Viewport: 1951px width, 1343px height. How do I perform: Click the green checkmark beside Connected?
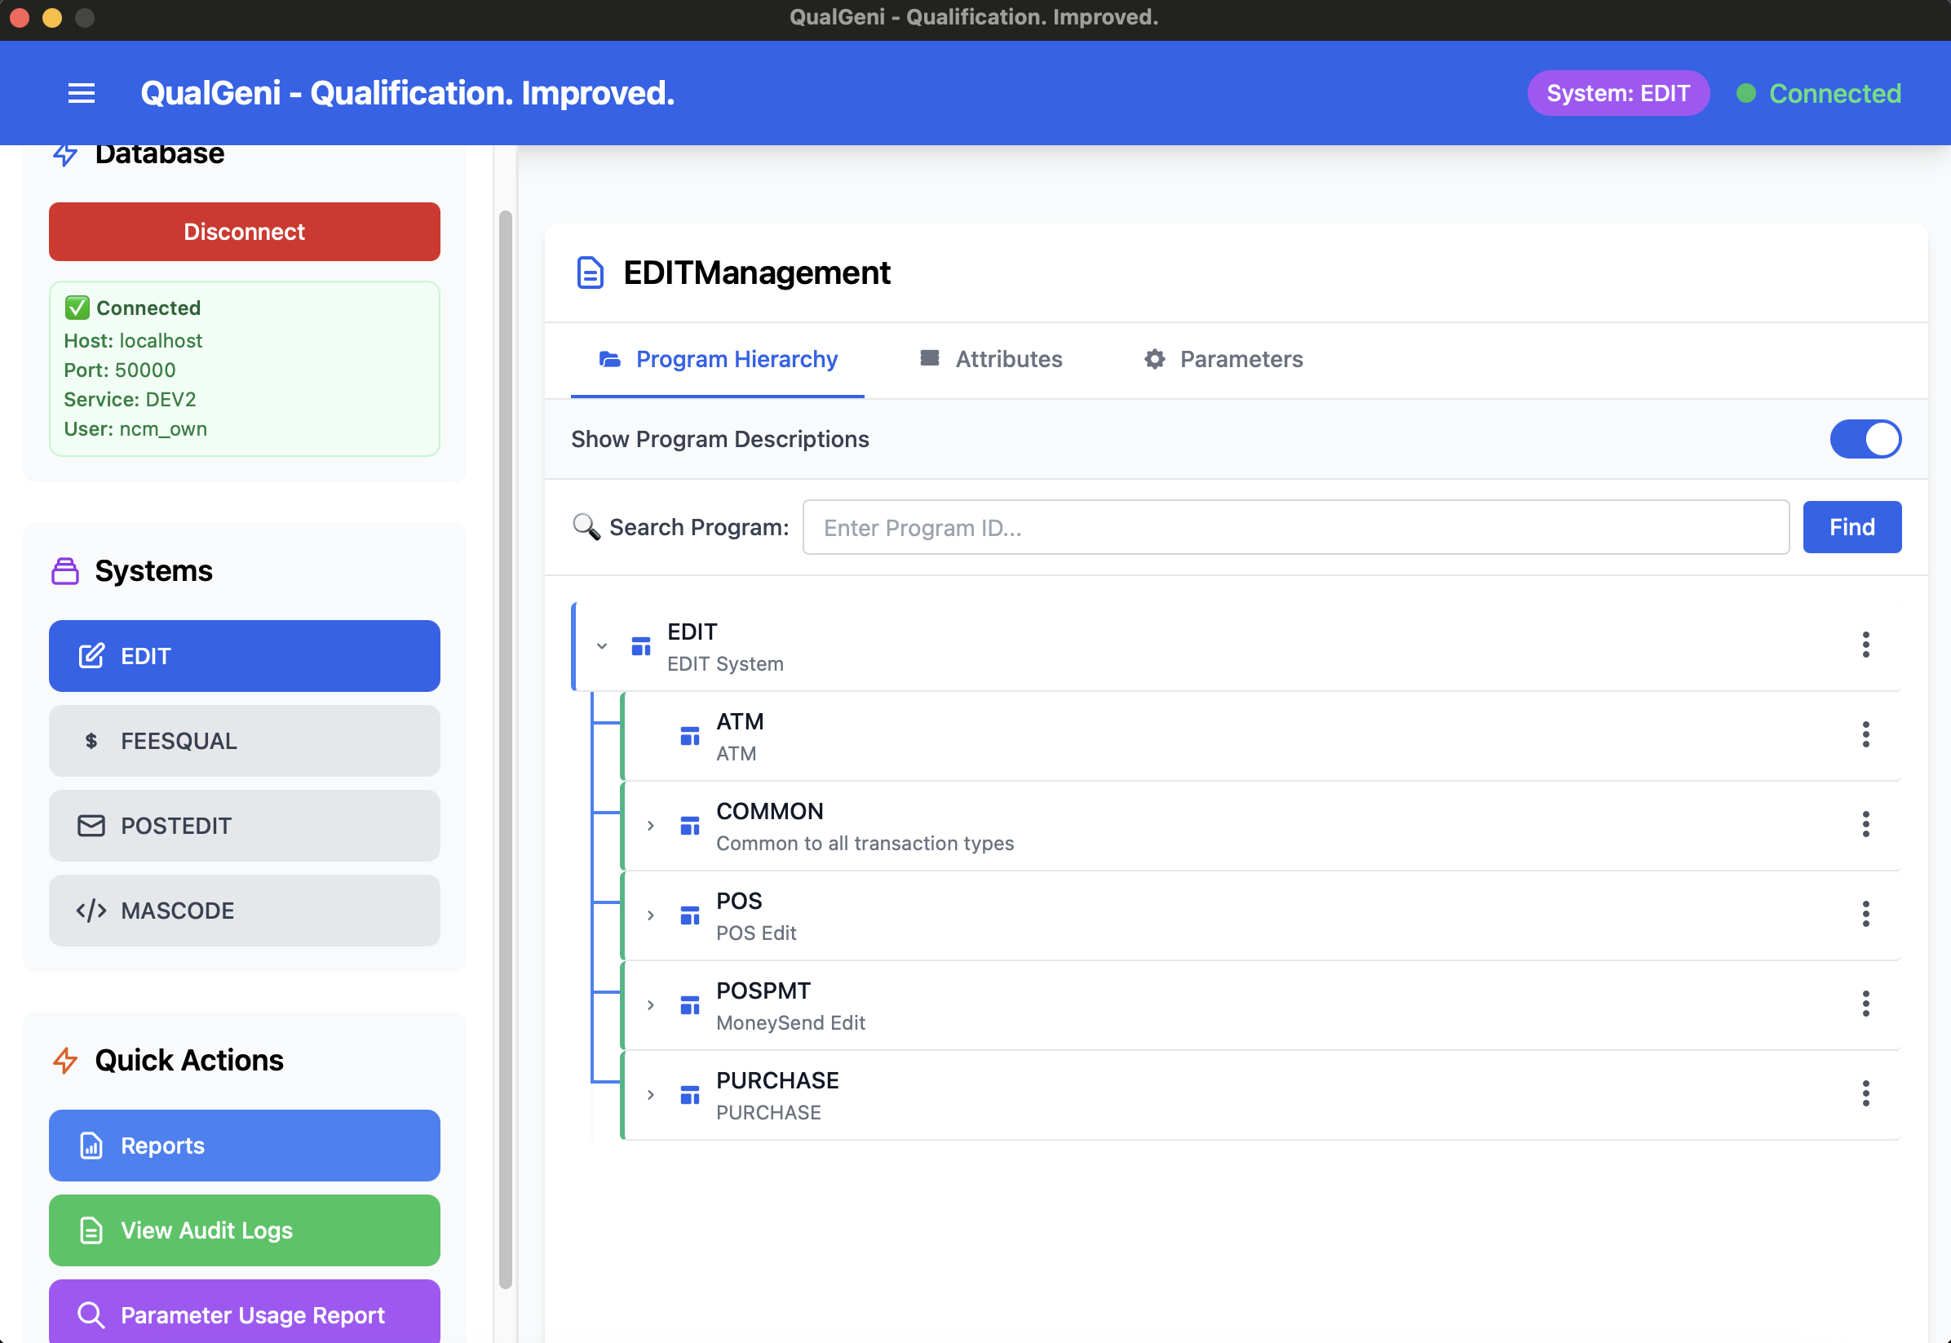[77, 307]
